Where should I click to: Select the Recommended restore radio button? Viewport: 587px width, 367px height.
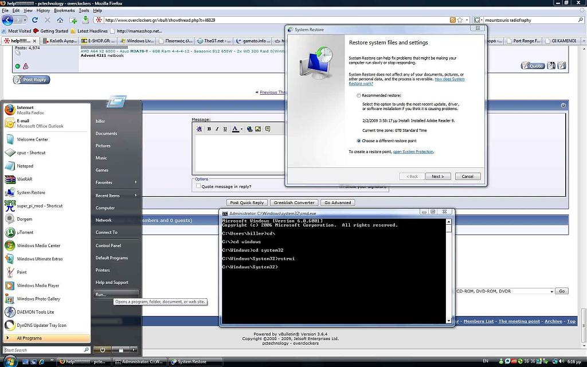pyautogui.click(x=359, y=96)
